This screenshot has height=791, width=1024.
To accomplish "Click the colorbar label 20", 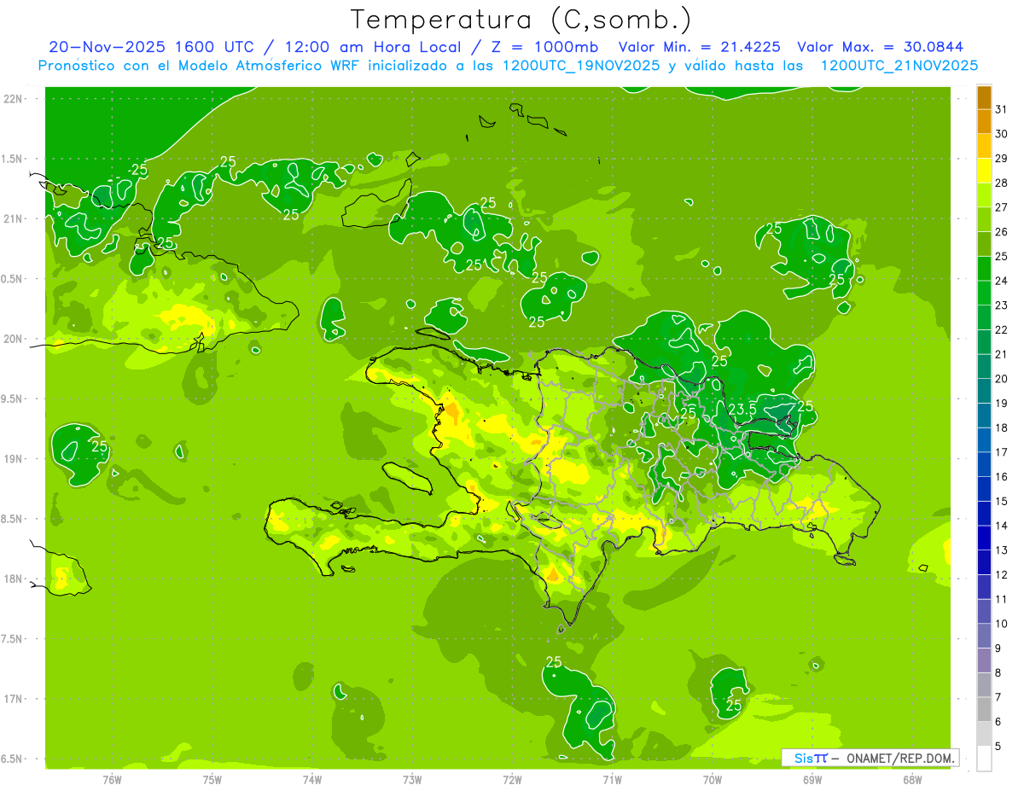I will tap(1002, 379).
